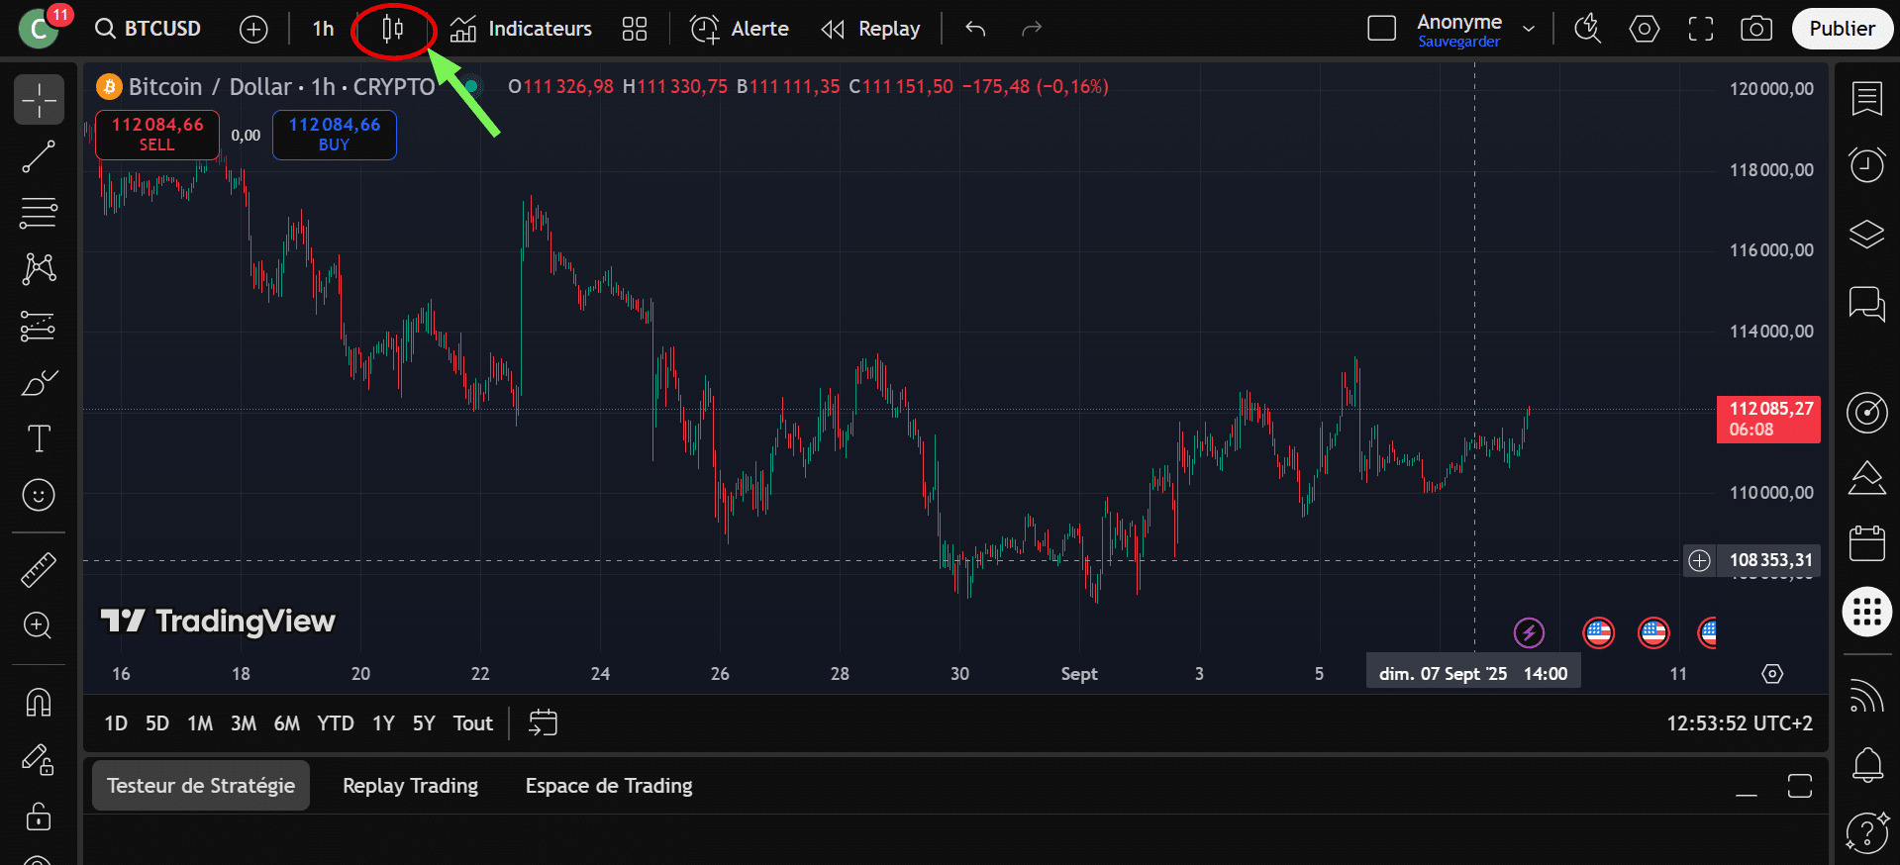Take a chart snapshot with camera icon
The width and height of the screenshot is (1900, 865).
pos(1755,29)
